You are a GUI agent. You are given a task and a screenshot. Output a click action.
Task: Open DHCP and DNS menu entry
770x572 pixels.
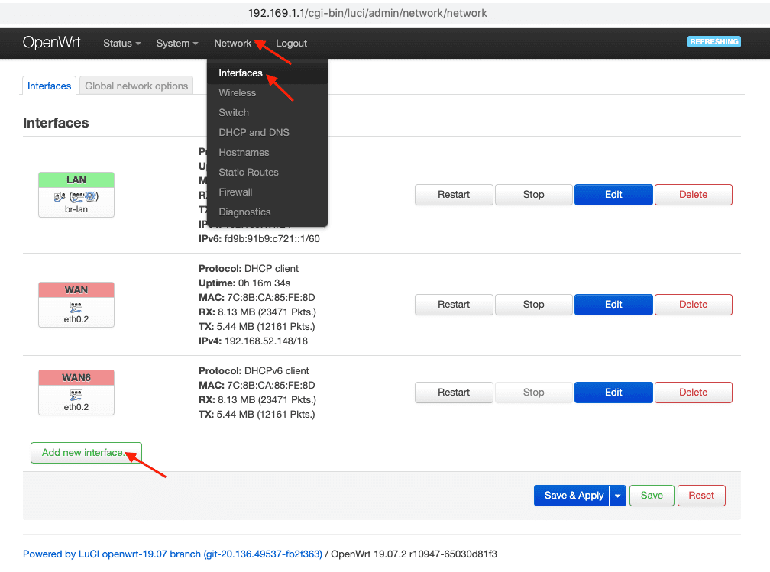254,133
